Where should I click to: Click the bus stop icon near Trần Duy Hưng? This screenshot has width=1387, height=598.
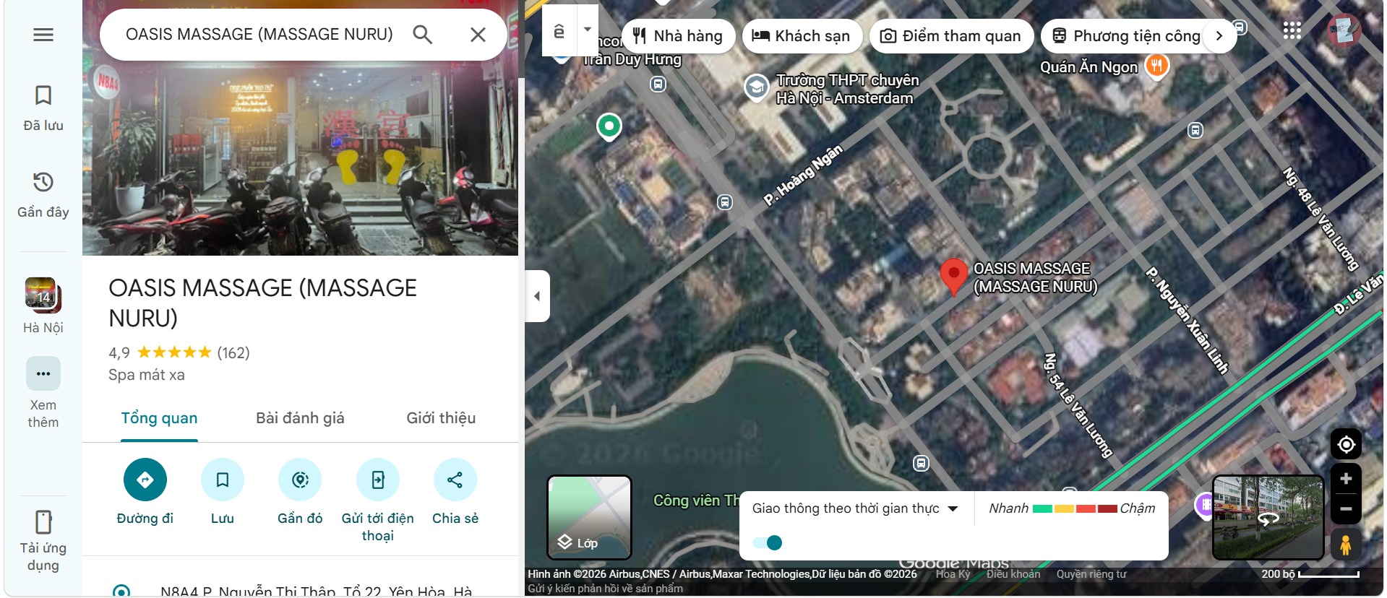click(658, 84)
